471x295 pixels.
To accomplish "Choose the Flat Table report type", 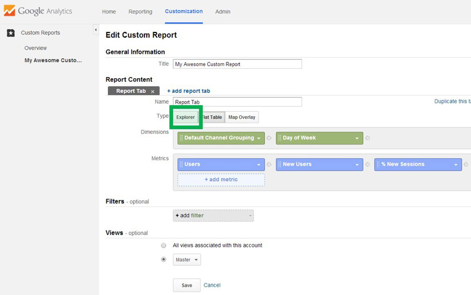I will [212, 117].
